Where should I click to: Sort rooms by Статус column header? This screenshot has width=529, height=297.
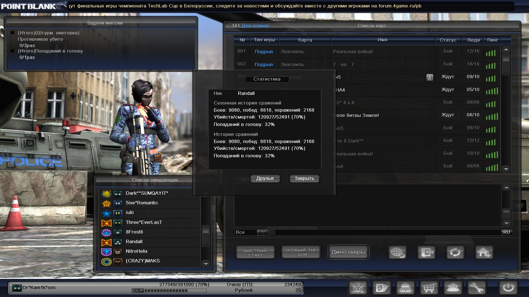448,40
